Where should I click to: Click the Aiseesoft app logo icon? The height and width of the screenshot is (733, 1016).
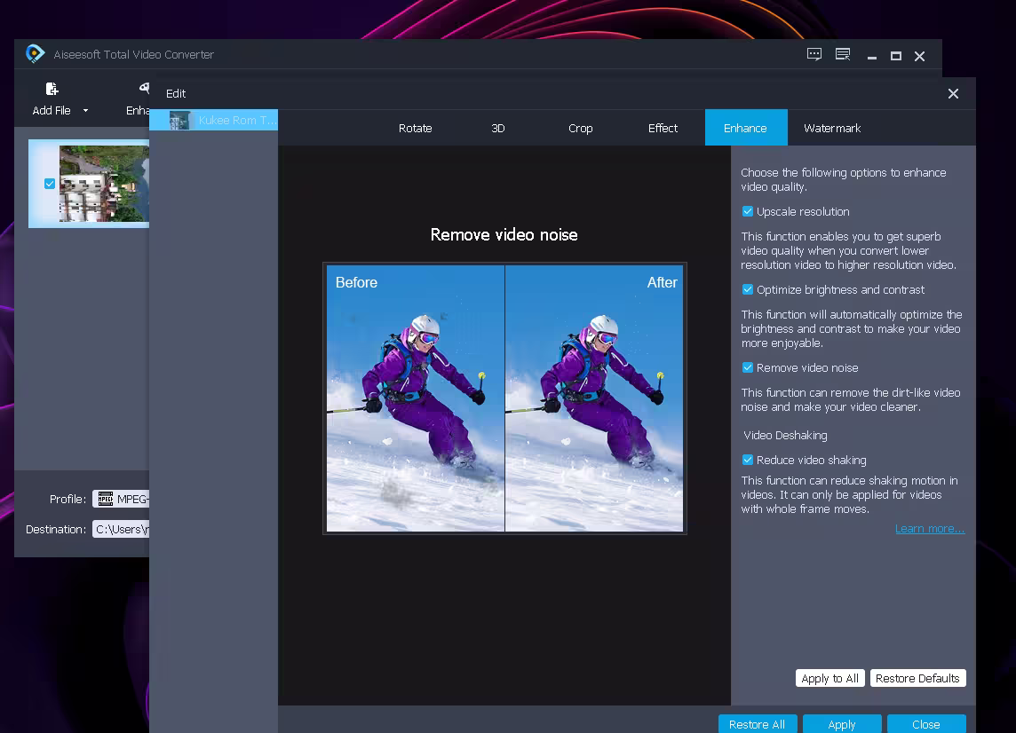pyautogui.click(x=35, y=54)
